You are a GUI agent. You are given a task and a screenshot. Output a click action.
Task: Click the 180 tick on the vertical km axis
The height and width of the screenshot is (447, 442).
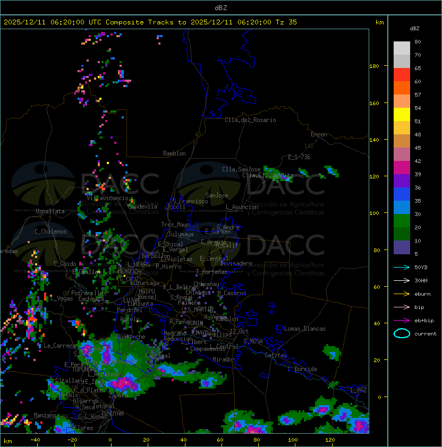click(374, 66)
